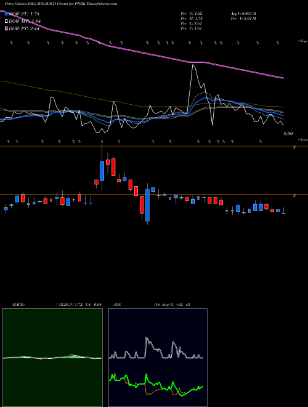The image size is (308, 407).
Task: Open the MACD indicator chart panel
Action: [52, 358]
